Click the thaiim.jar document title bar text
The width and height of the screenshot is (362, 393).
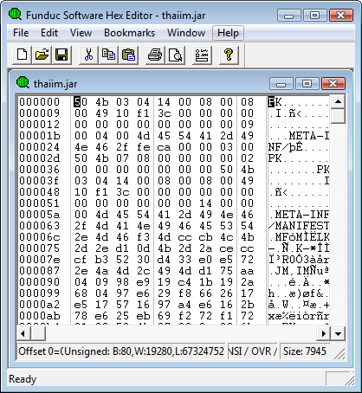55,84
